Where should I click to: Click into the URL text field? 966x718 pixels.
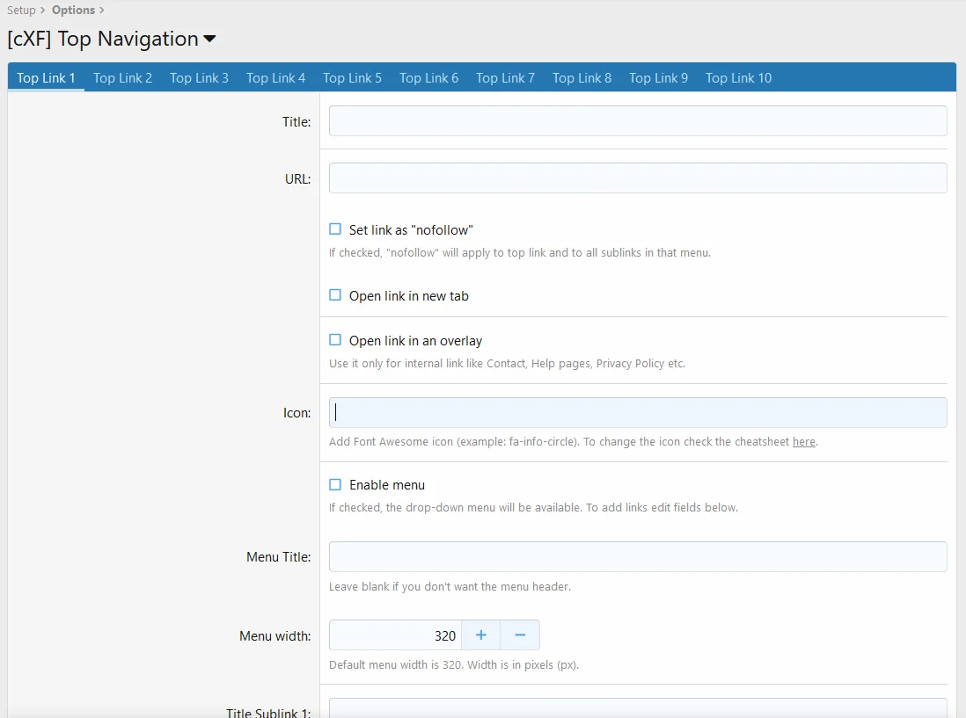(x=637, y=178)
